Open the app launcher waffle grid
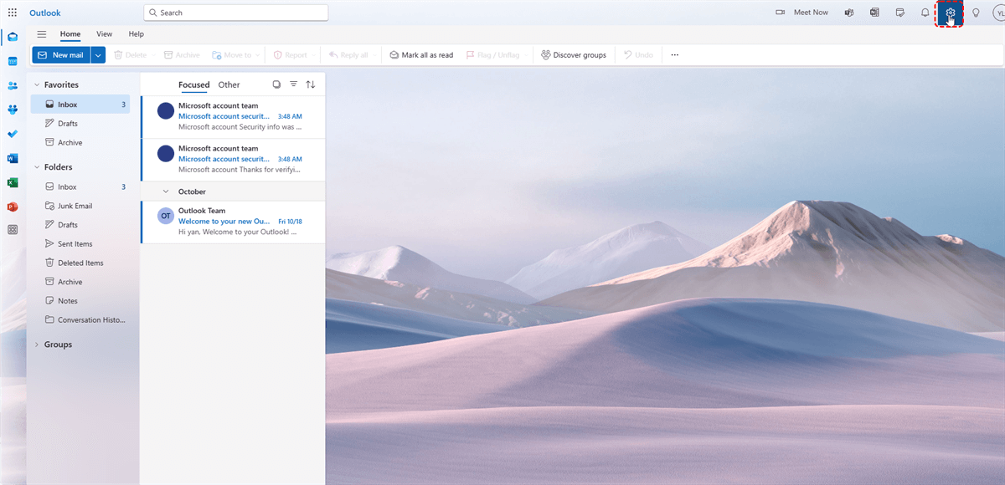The width and height of the screenshot is (1005, 485). click(13, 13)
